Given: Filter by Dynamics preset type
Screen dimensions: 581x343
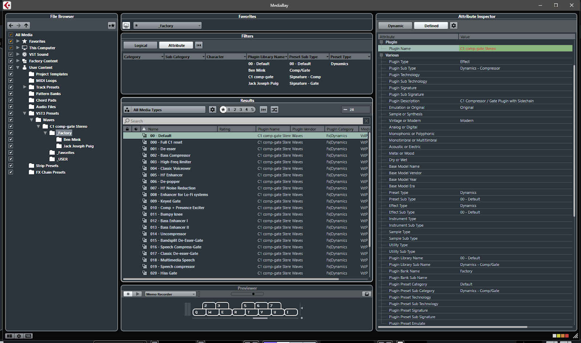Looking at the screenshot, I should click(x=340, y=64).
